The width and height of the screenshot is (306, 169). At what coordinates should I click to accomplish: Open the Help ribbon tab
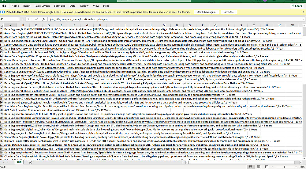click(x=106, y=6)
